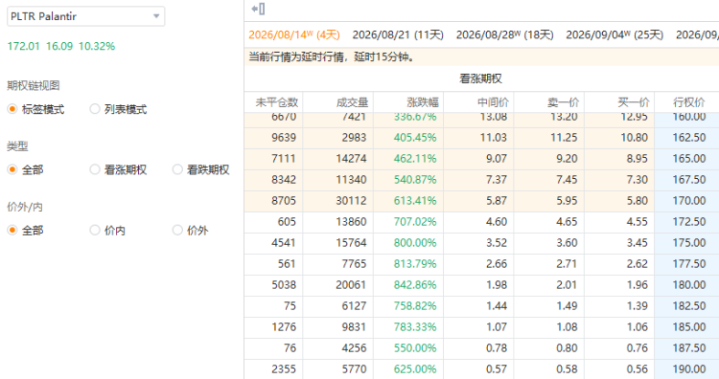Select strike price 162.50
719x379 pixels.
coord(688,137)
